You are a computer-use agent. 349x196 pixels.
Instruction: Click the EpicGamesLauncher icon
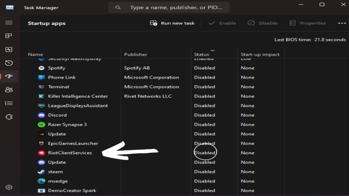coord(41,143)
